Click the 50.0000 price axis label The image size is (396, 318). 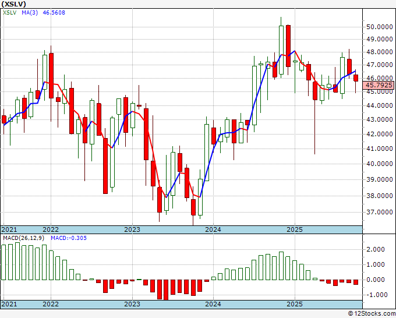point(379,27)
